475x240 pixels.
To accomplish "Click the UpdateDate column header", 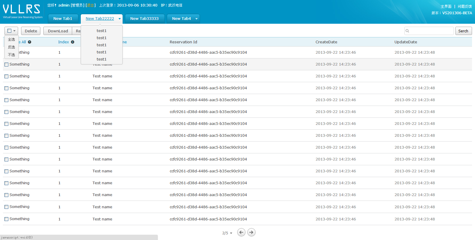I will [x=406, y=42].
